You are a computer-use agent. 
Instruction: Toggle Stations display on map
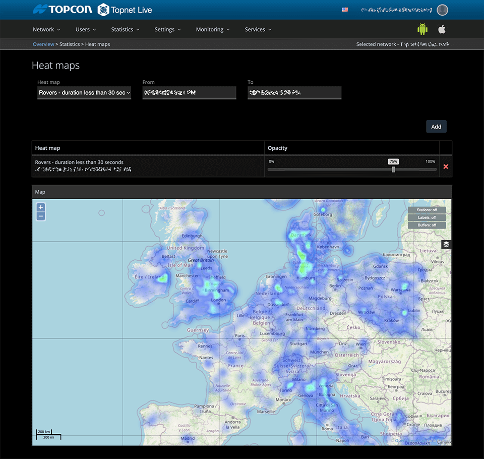(x=427, y=210)
